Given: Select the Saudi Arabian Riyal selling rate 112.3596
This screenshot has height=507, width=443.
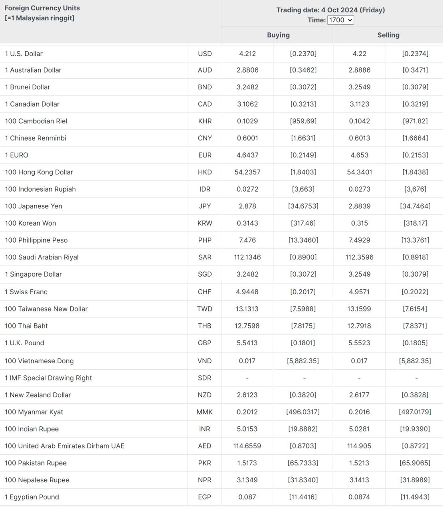Looking at the screenshot, I should (x=360, y=257).
